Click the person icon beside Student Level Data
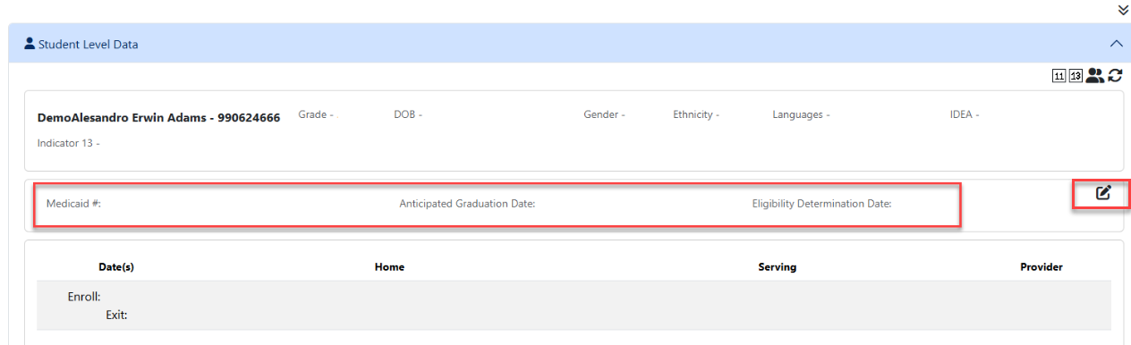This screenshot has height=345, width=1131. click(30, 43)
